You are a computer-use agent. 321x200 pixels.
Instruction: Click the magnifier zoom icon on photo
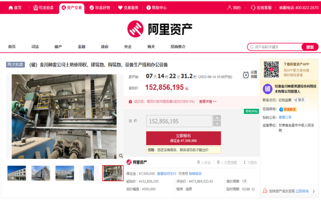[x=121, y=156]
